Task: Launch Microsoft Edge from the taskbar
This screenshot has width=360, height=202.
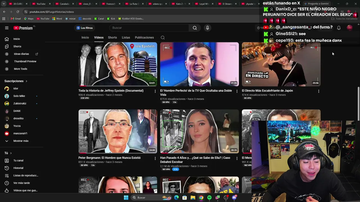Action: 176,198
